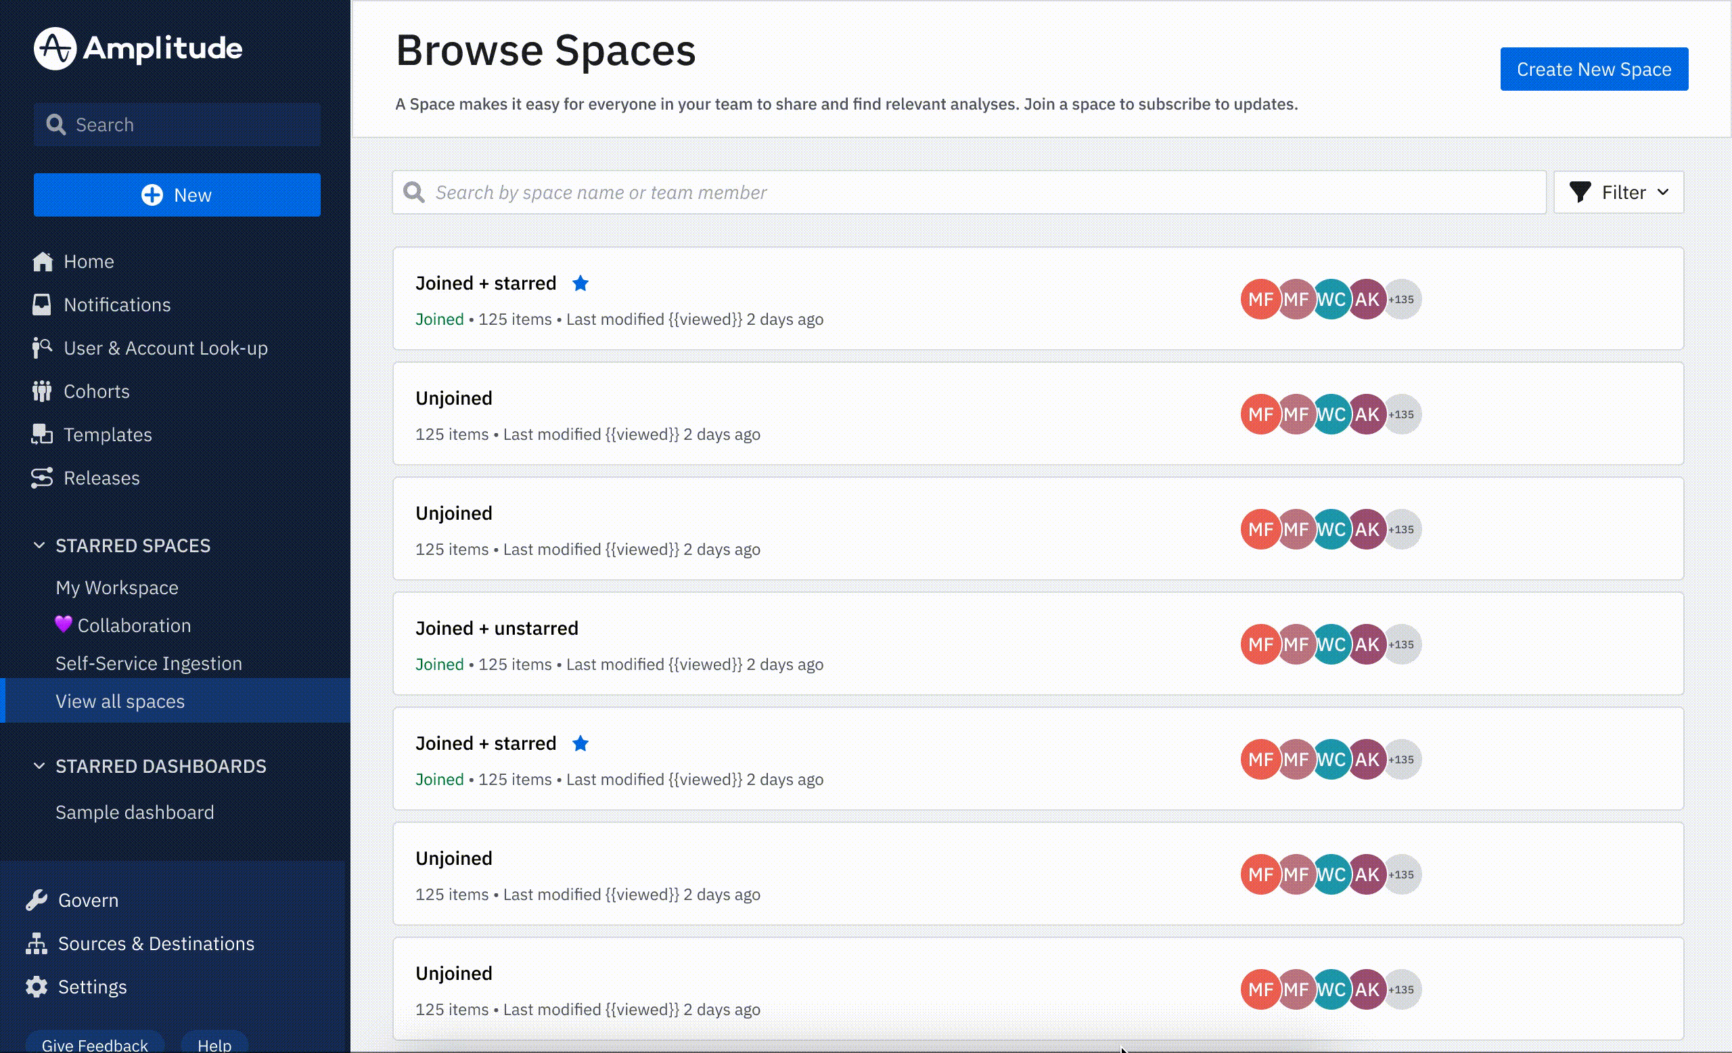This screenshot has height=1053, width=1732.
Task: Open the Filter dropdown
Action: click(1618, 192)
